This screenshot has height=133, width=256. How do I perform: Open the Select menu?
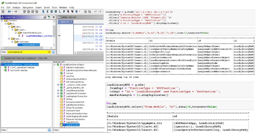[x=46, y=7]
